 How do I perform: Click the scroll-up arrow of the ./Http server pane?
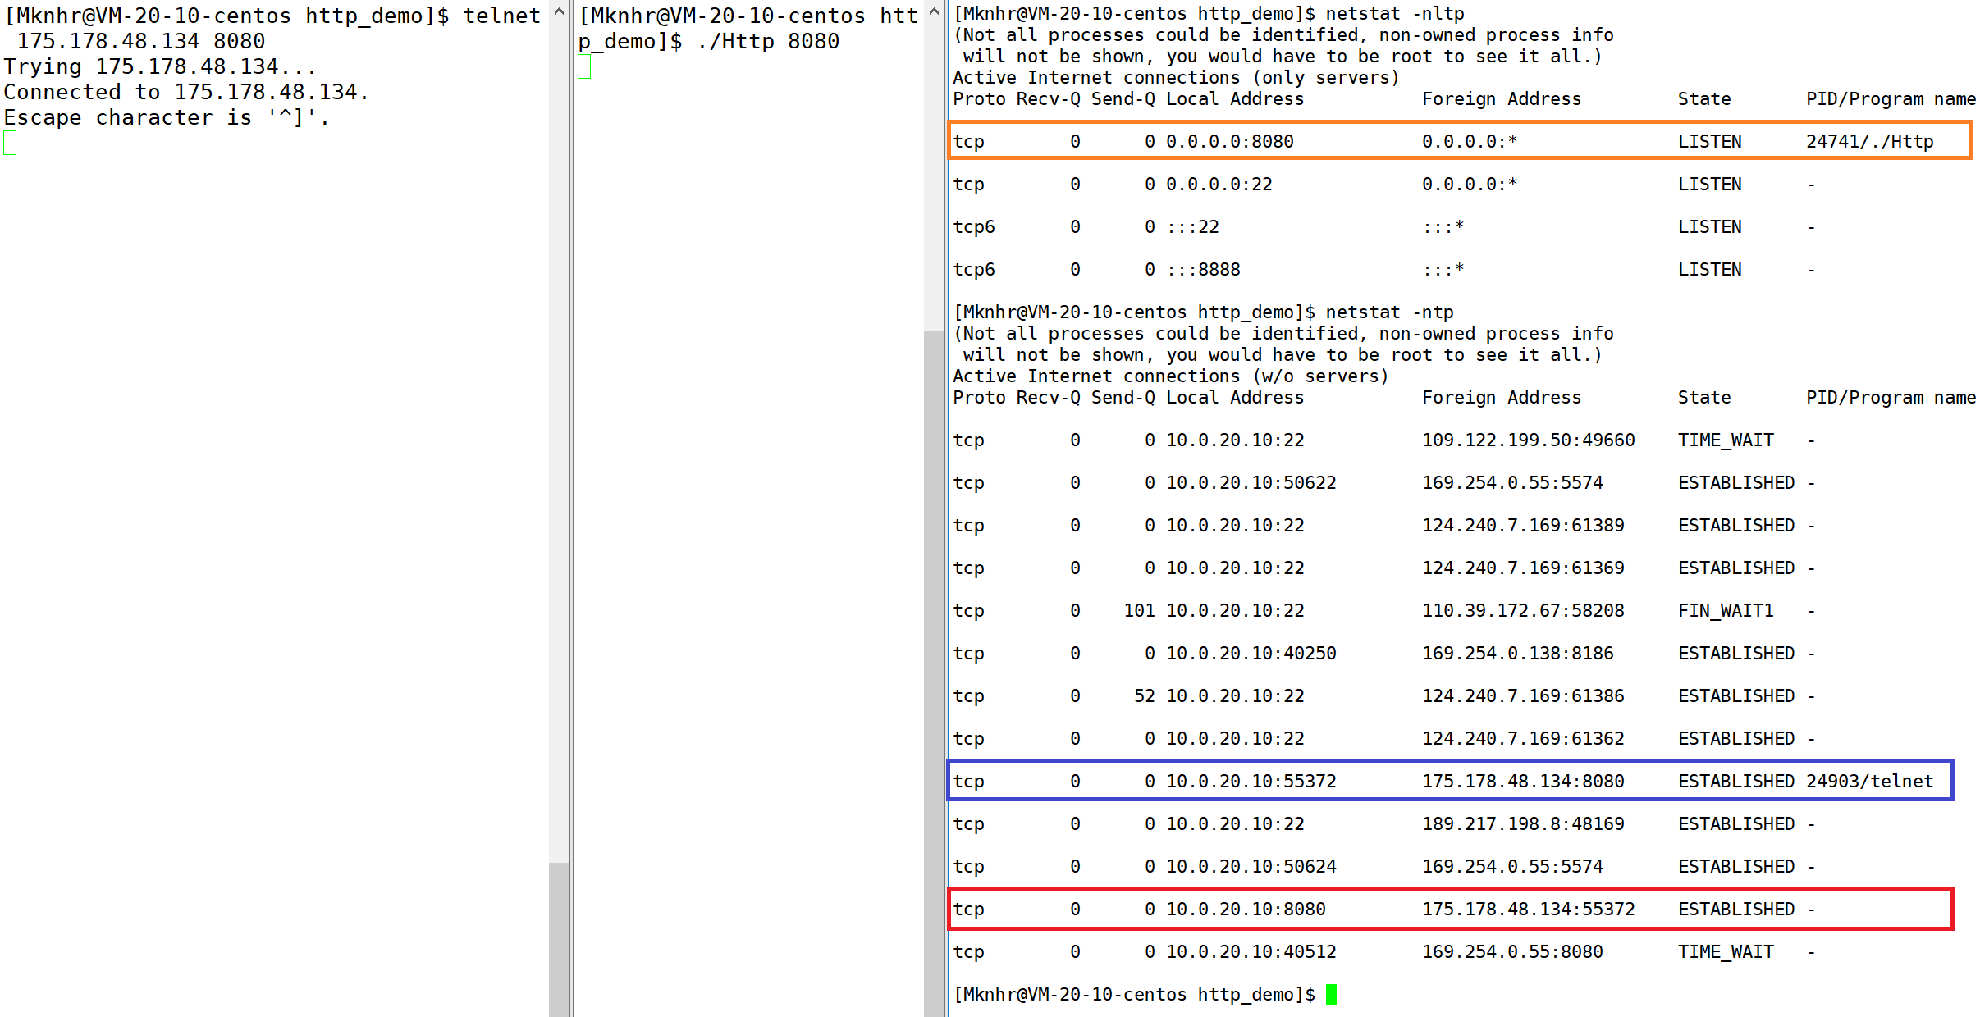click(x=934, y=11)
